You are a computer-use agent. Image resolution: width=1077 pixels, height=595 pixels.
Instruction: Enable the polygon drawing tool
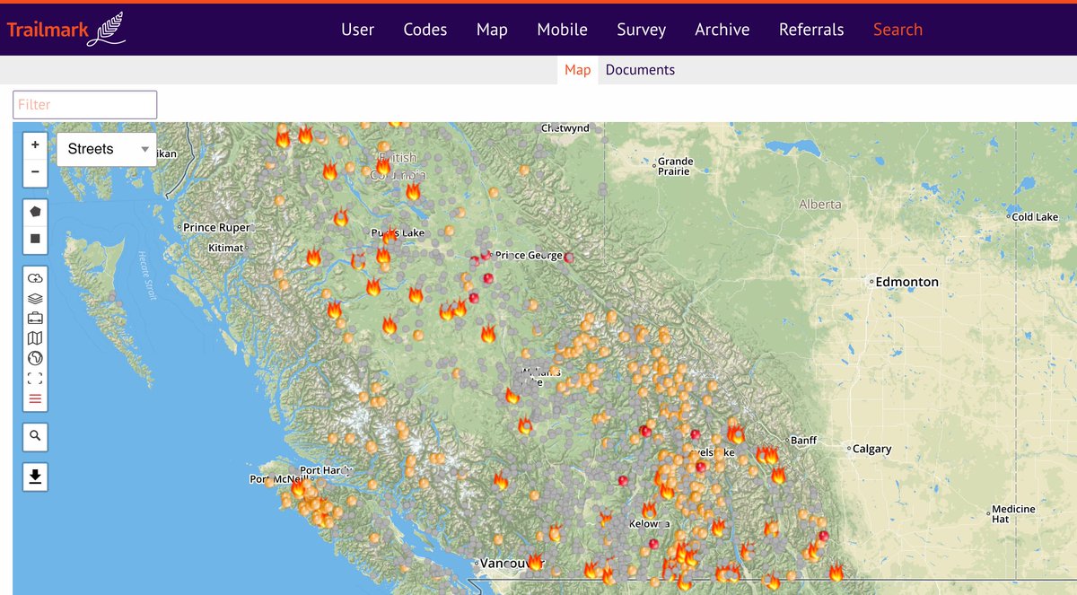[x=35, y=211]
